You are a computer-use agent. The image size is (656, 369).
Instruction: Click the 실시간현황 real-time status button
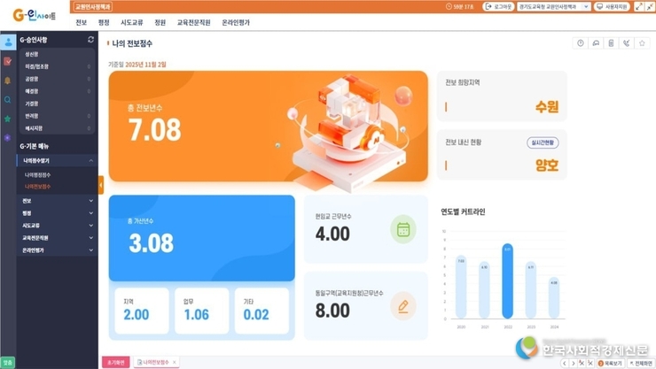click(543, 142)
